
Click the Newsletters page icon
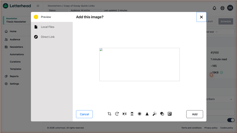[x=6, y=47]
